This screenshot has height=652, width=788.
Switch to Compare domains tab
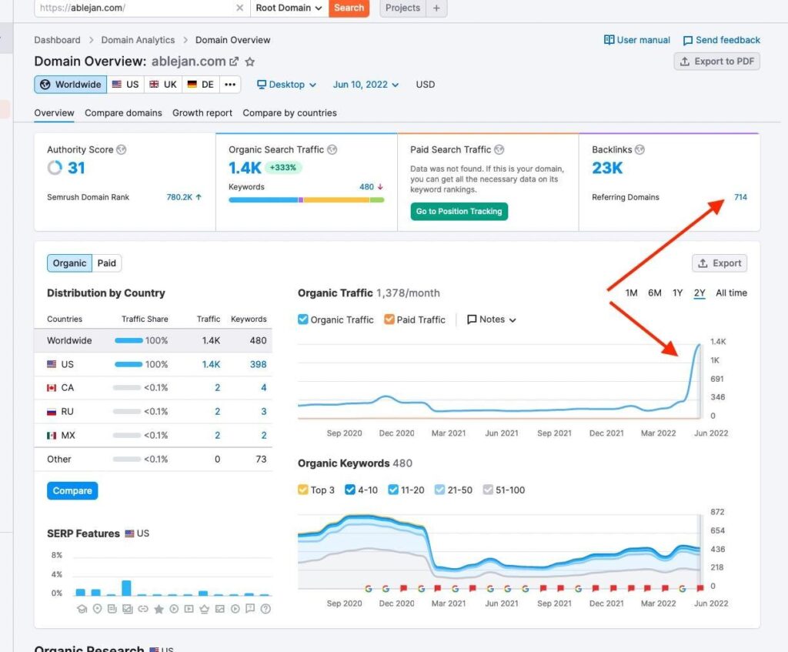[x=123, y=112]
